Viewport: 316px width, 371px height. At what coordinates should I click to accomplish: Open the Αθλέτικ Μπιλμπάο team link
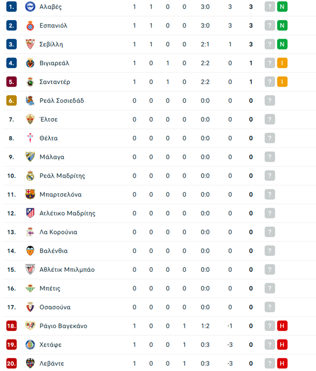pos(67,270)
